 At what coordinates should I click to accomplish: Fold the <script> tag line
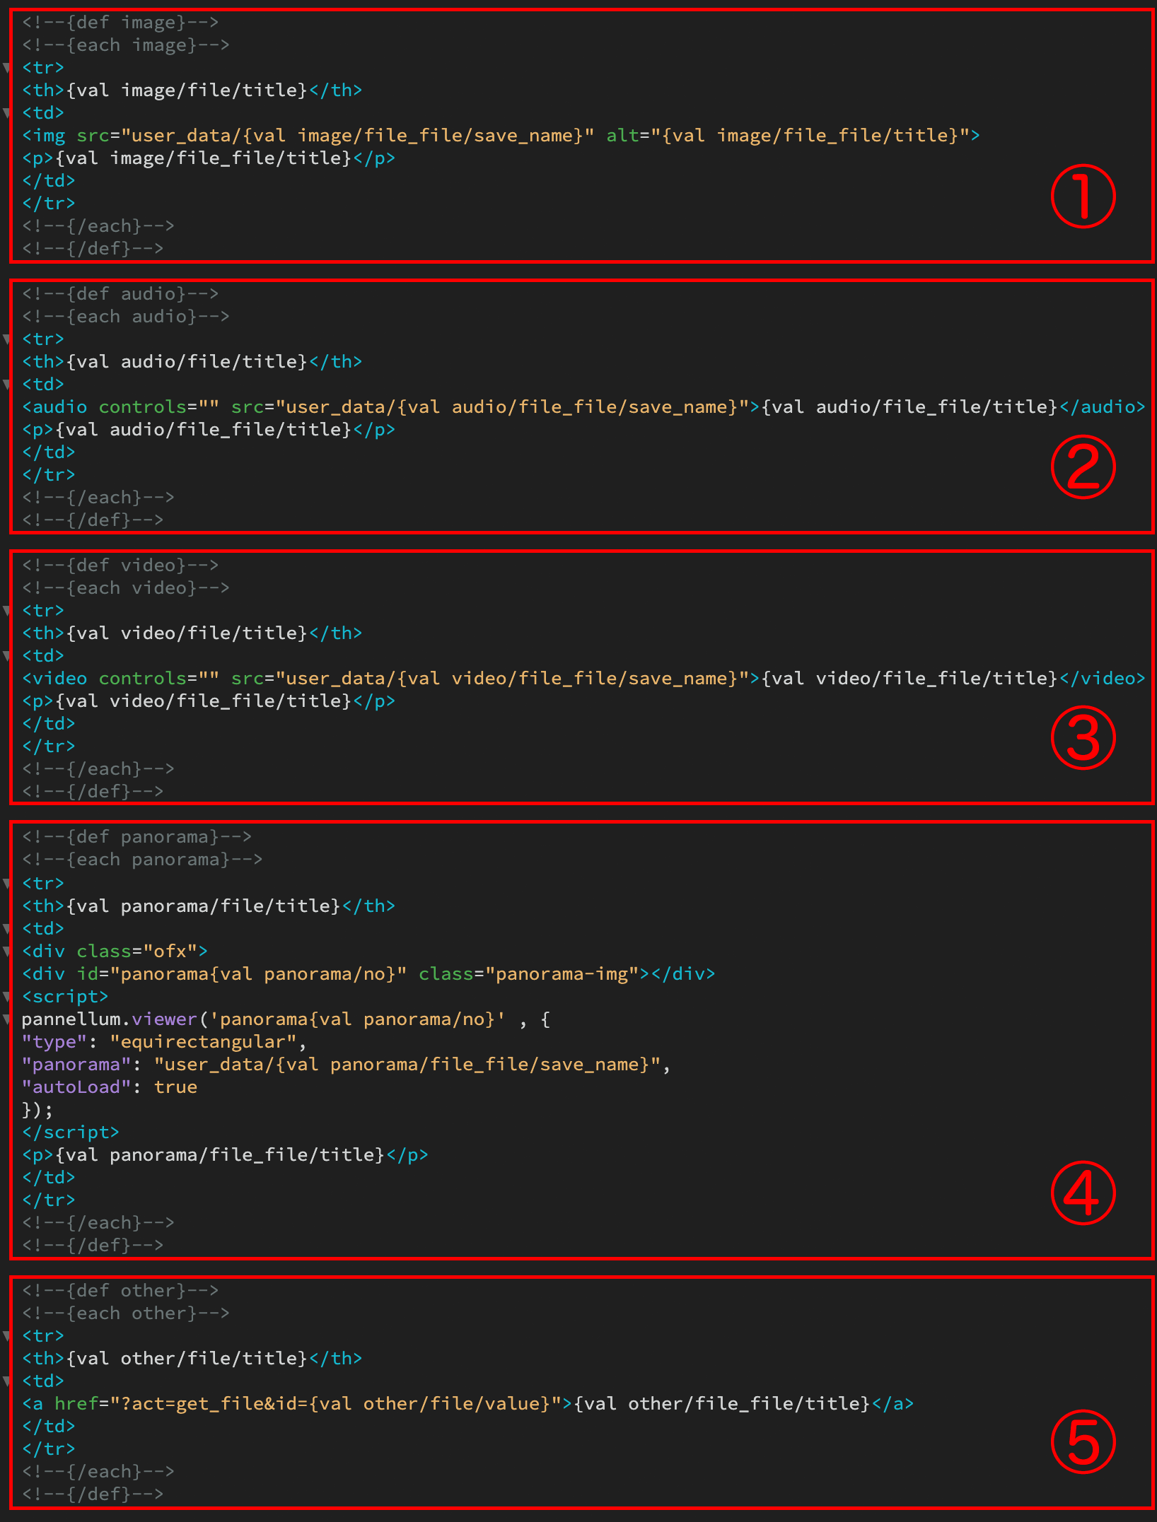[6, 997]
